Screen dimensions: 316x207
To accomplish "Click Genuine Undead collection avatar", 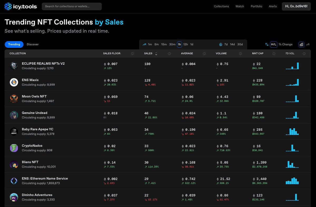I will point(14,115).
